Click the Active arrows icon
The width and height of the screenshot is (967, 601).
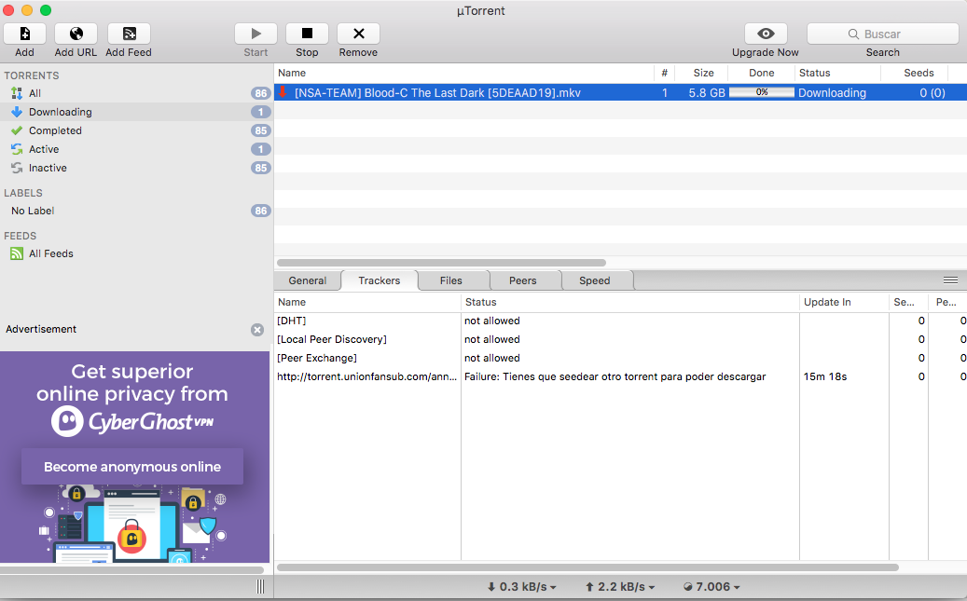[17, 149]
